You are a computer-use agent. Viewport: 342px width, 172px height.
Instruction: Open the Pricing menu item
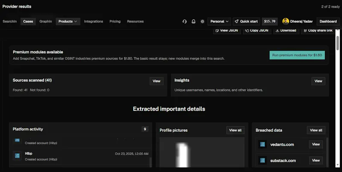115,21
